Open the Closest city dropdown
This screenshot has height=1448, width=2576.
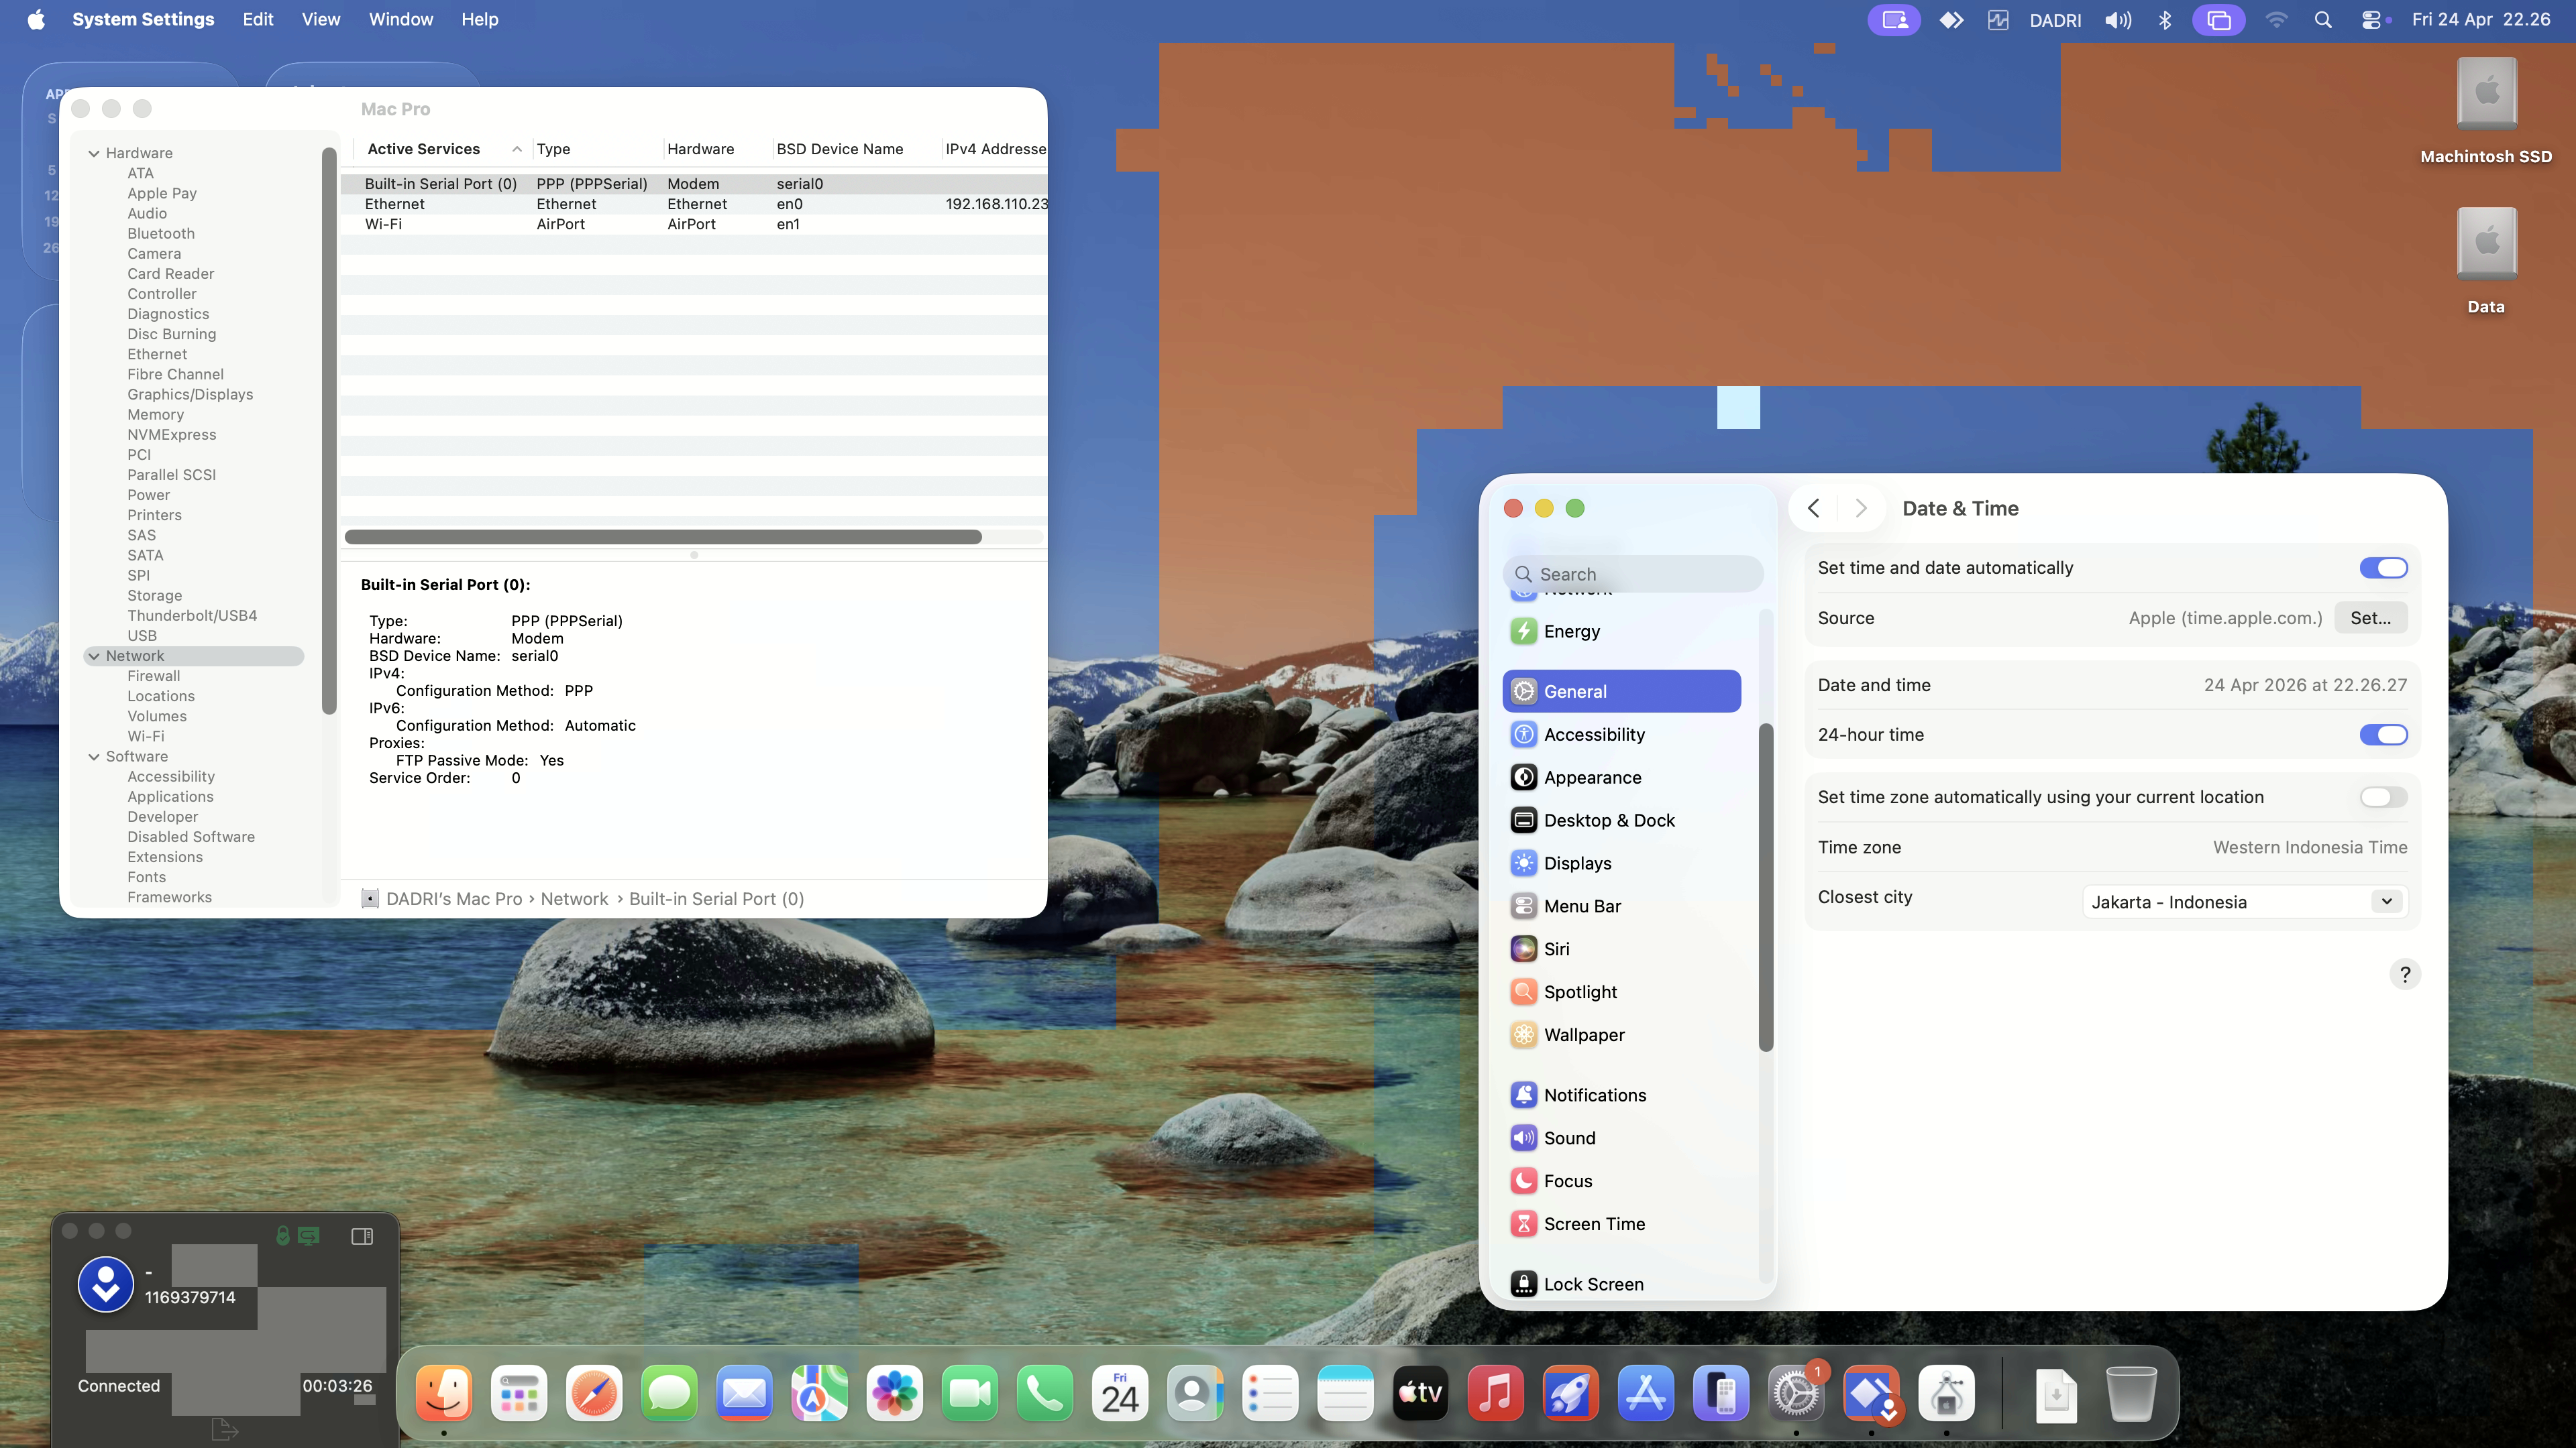point(2245,902)
